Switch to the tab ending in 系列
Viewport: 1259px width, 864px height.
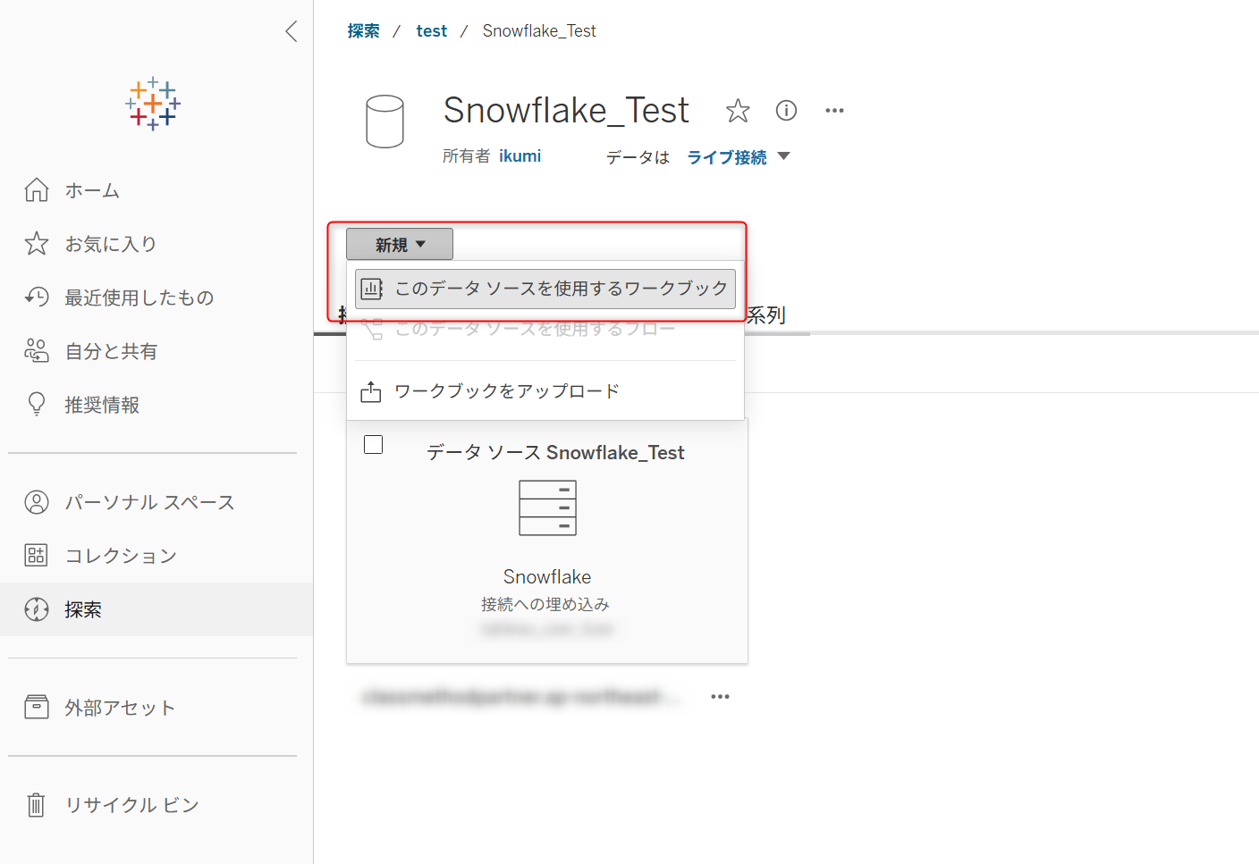765,315
